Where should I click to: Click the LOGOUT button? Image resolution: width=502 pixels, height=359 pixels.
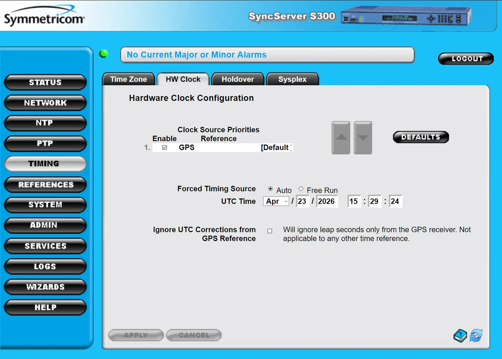click(466, 59)
